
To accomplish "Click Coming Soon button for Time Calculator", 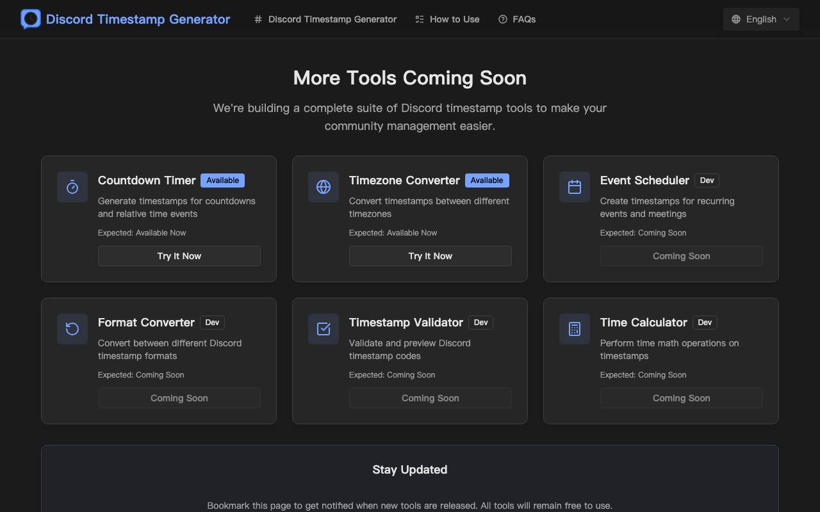I will [682, 398].
